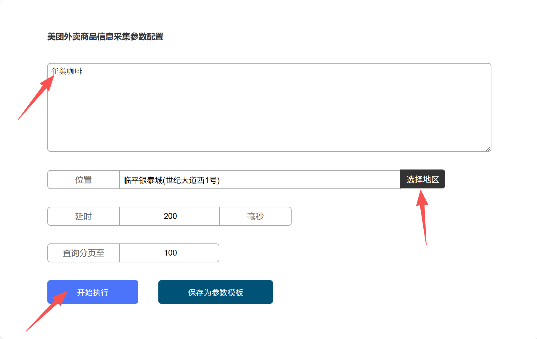
Task: Click the 查询分页至 label
Action: click(83, 253)
